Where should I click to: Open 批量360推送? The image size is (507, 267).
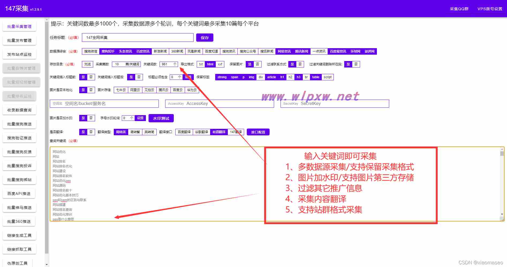[x=19, y=221]
